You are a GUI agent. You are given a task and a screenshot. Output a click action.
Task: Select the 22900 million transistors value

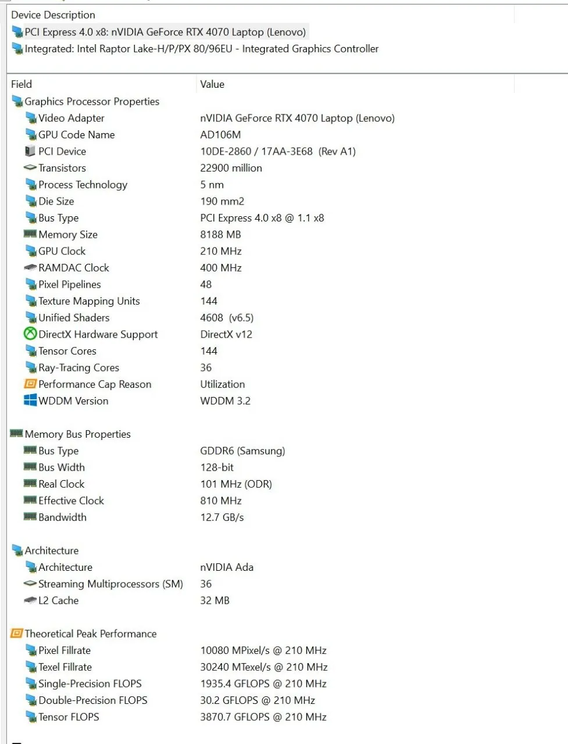[x=231, y=168]
